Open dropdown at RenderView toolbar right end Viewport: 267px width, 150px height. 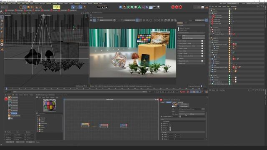click(x=199, y=20)
